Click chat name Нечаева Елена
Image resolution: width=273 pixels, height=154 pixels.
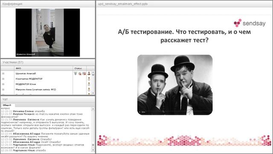click(23, 111)
